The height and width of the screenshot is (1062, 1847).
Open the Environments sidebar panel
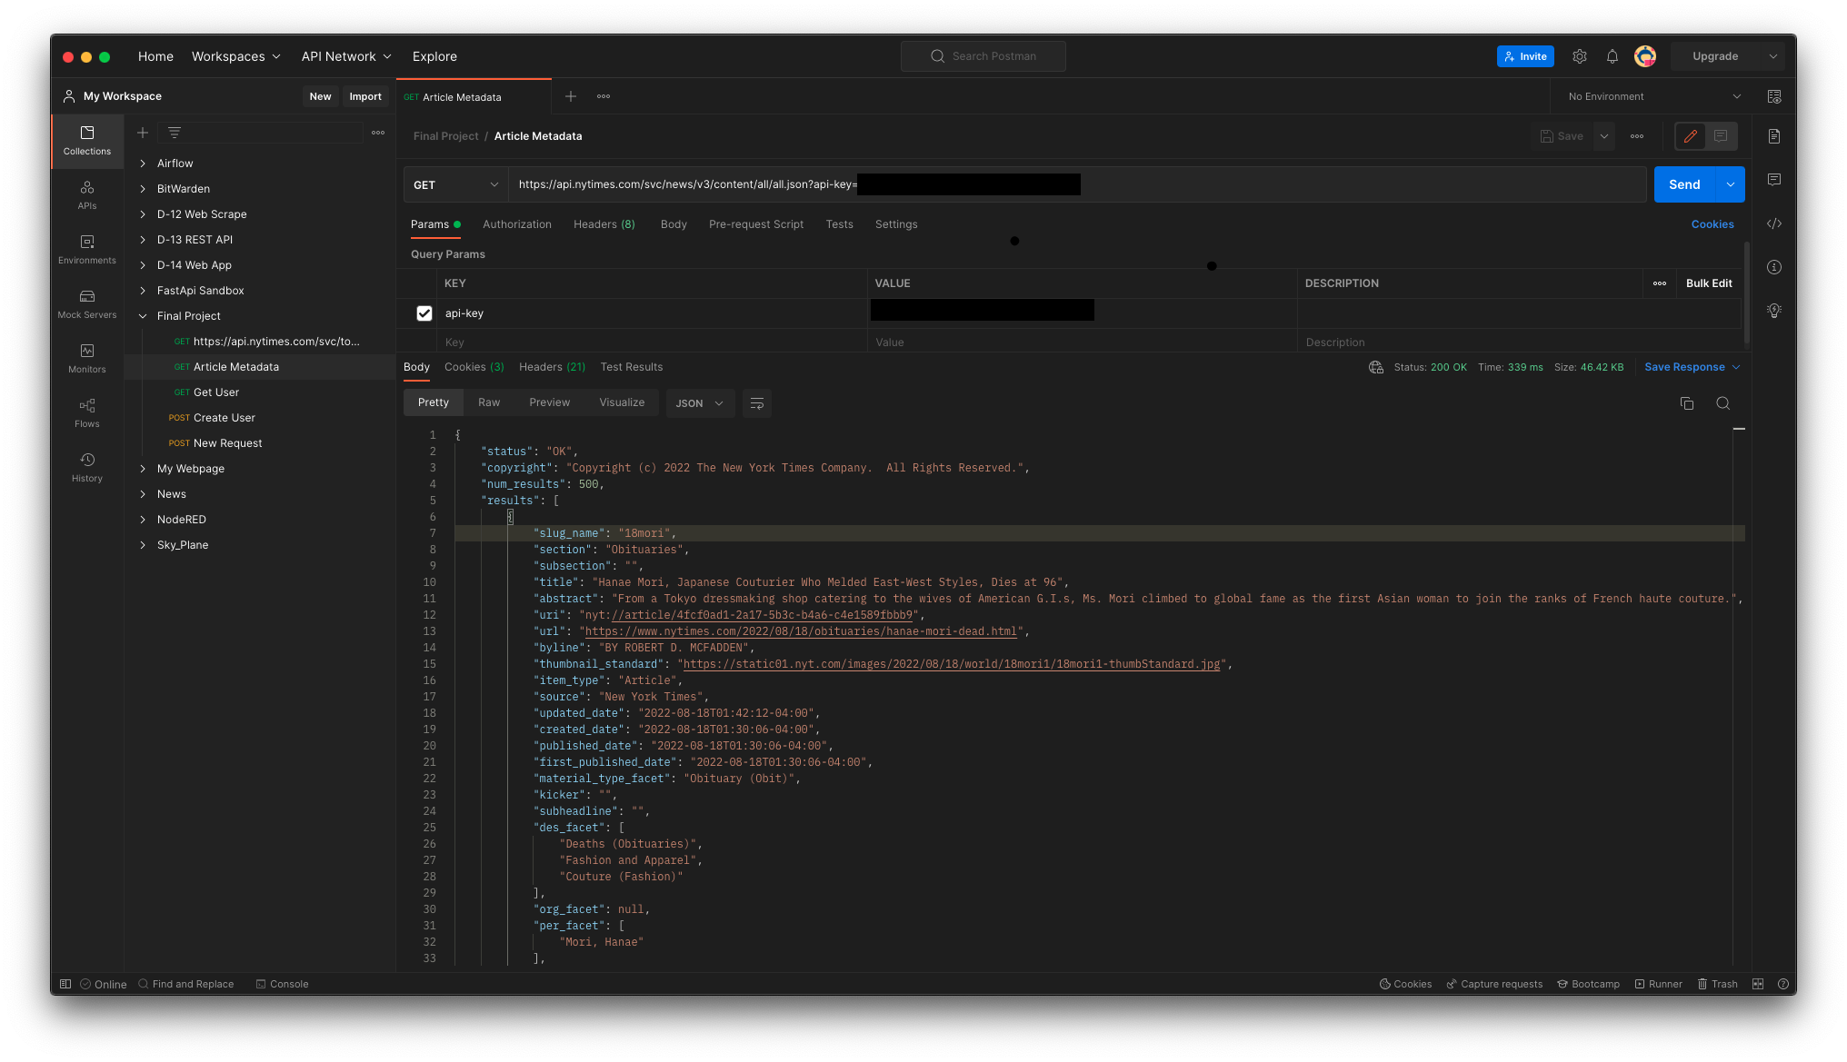(87, 250)
